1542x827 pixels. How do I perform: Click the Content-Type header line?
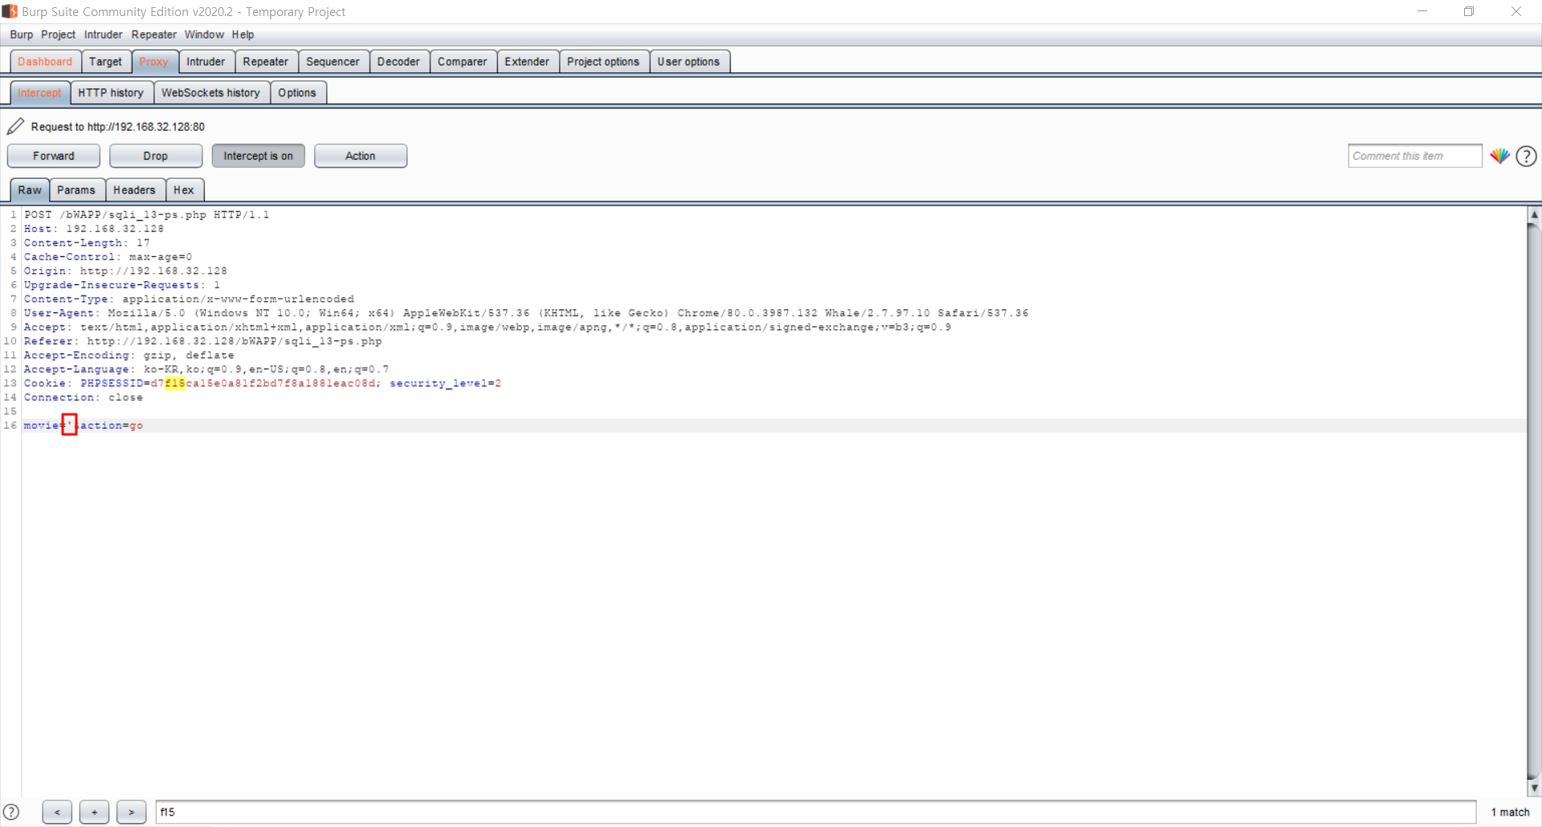coord(189,299)
